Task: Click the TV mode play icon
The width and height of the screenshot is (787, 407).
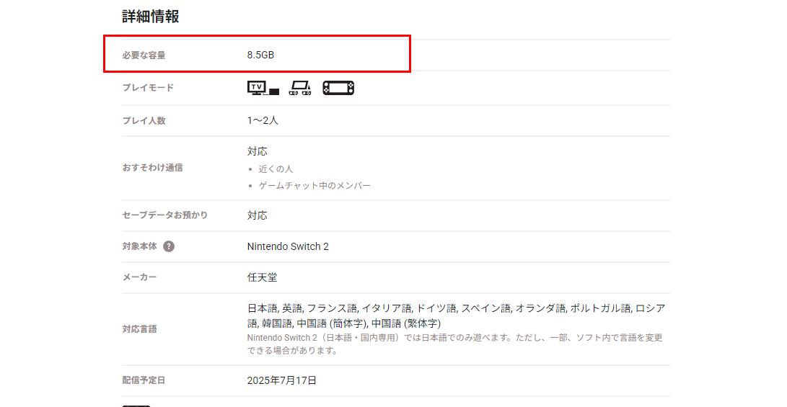Action: click(263, 88)
